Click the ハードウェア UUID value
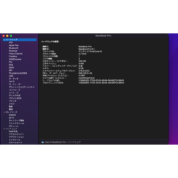The image size is (178, 178). 101,80
